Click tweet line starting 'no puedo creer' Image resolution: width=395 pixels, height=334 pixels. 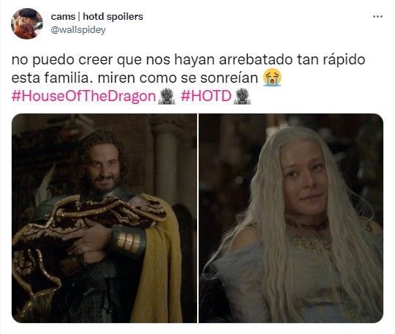click(188, 60)
